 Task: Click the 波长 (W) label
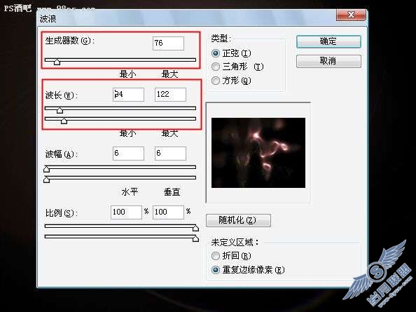(x=62, y=95)
